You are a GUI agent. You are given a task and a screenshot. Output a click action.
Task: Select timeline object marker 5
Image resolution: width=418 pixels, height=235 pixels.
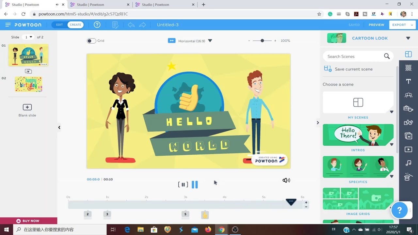(x=185, y=214)
